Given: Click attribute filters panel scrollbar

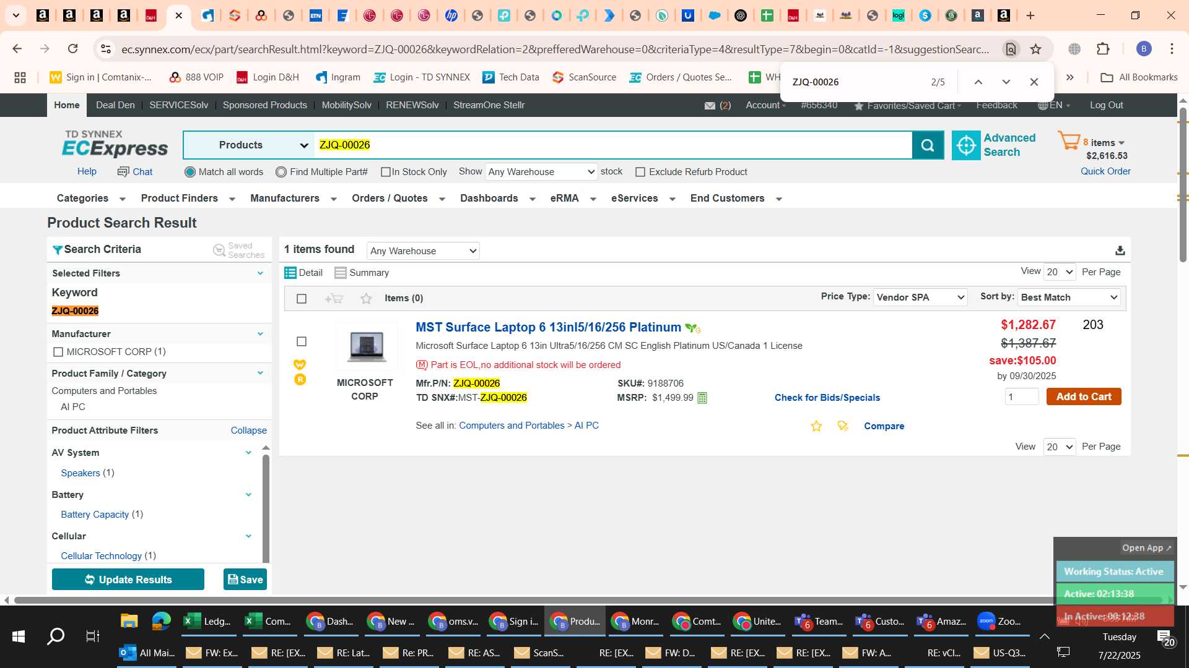Looking at the screenshot, I should (x=266, y=507).
